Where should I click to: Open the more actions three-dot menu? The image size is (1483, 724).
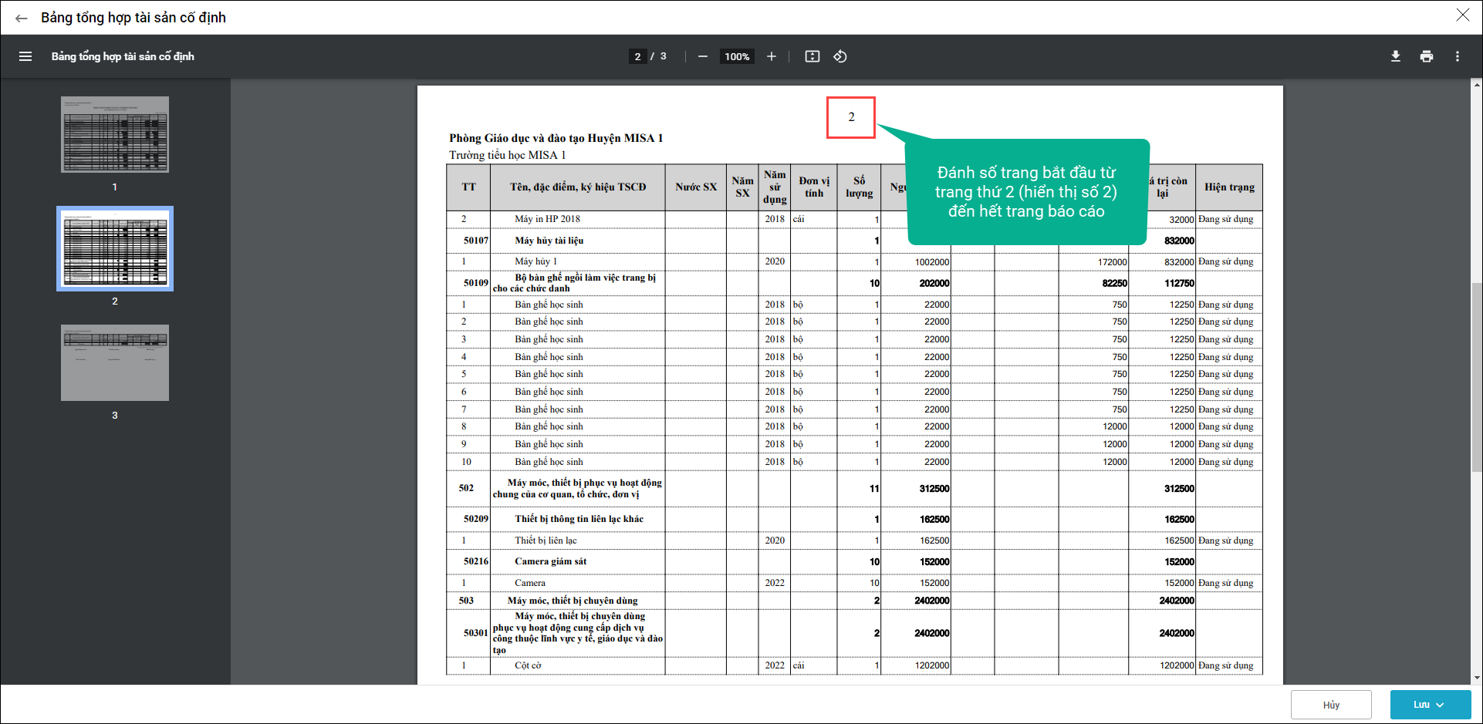pyautogui.click(x=1457, y=56)
